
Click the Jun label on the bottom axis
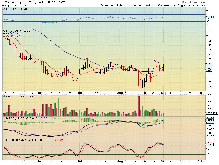point(40,162)
